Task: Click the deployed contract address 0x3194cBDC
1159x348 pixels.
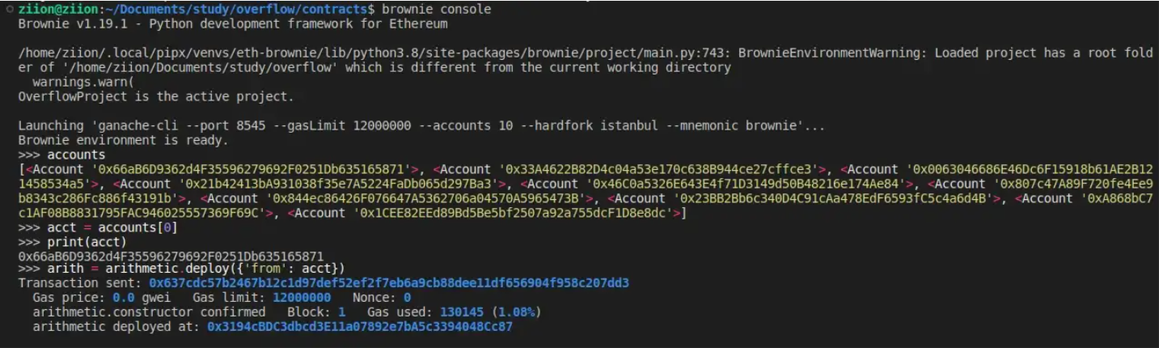Action: coord(360,327)
